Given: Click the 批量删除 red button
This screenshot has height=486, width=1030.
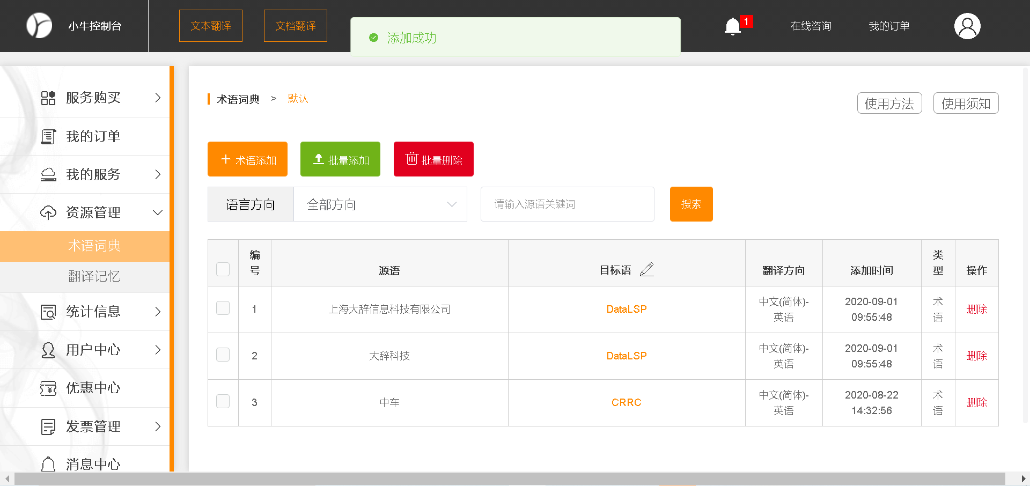Looking at the screenshot, I should point(433,159).
